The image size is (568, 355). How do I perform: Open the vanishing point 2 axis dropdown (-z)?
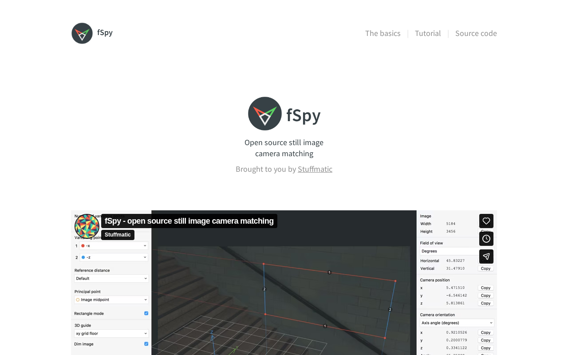[x=114, y=257]
